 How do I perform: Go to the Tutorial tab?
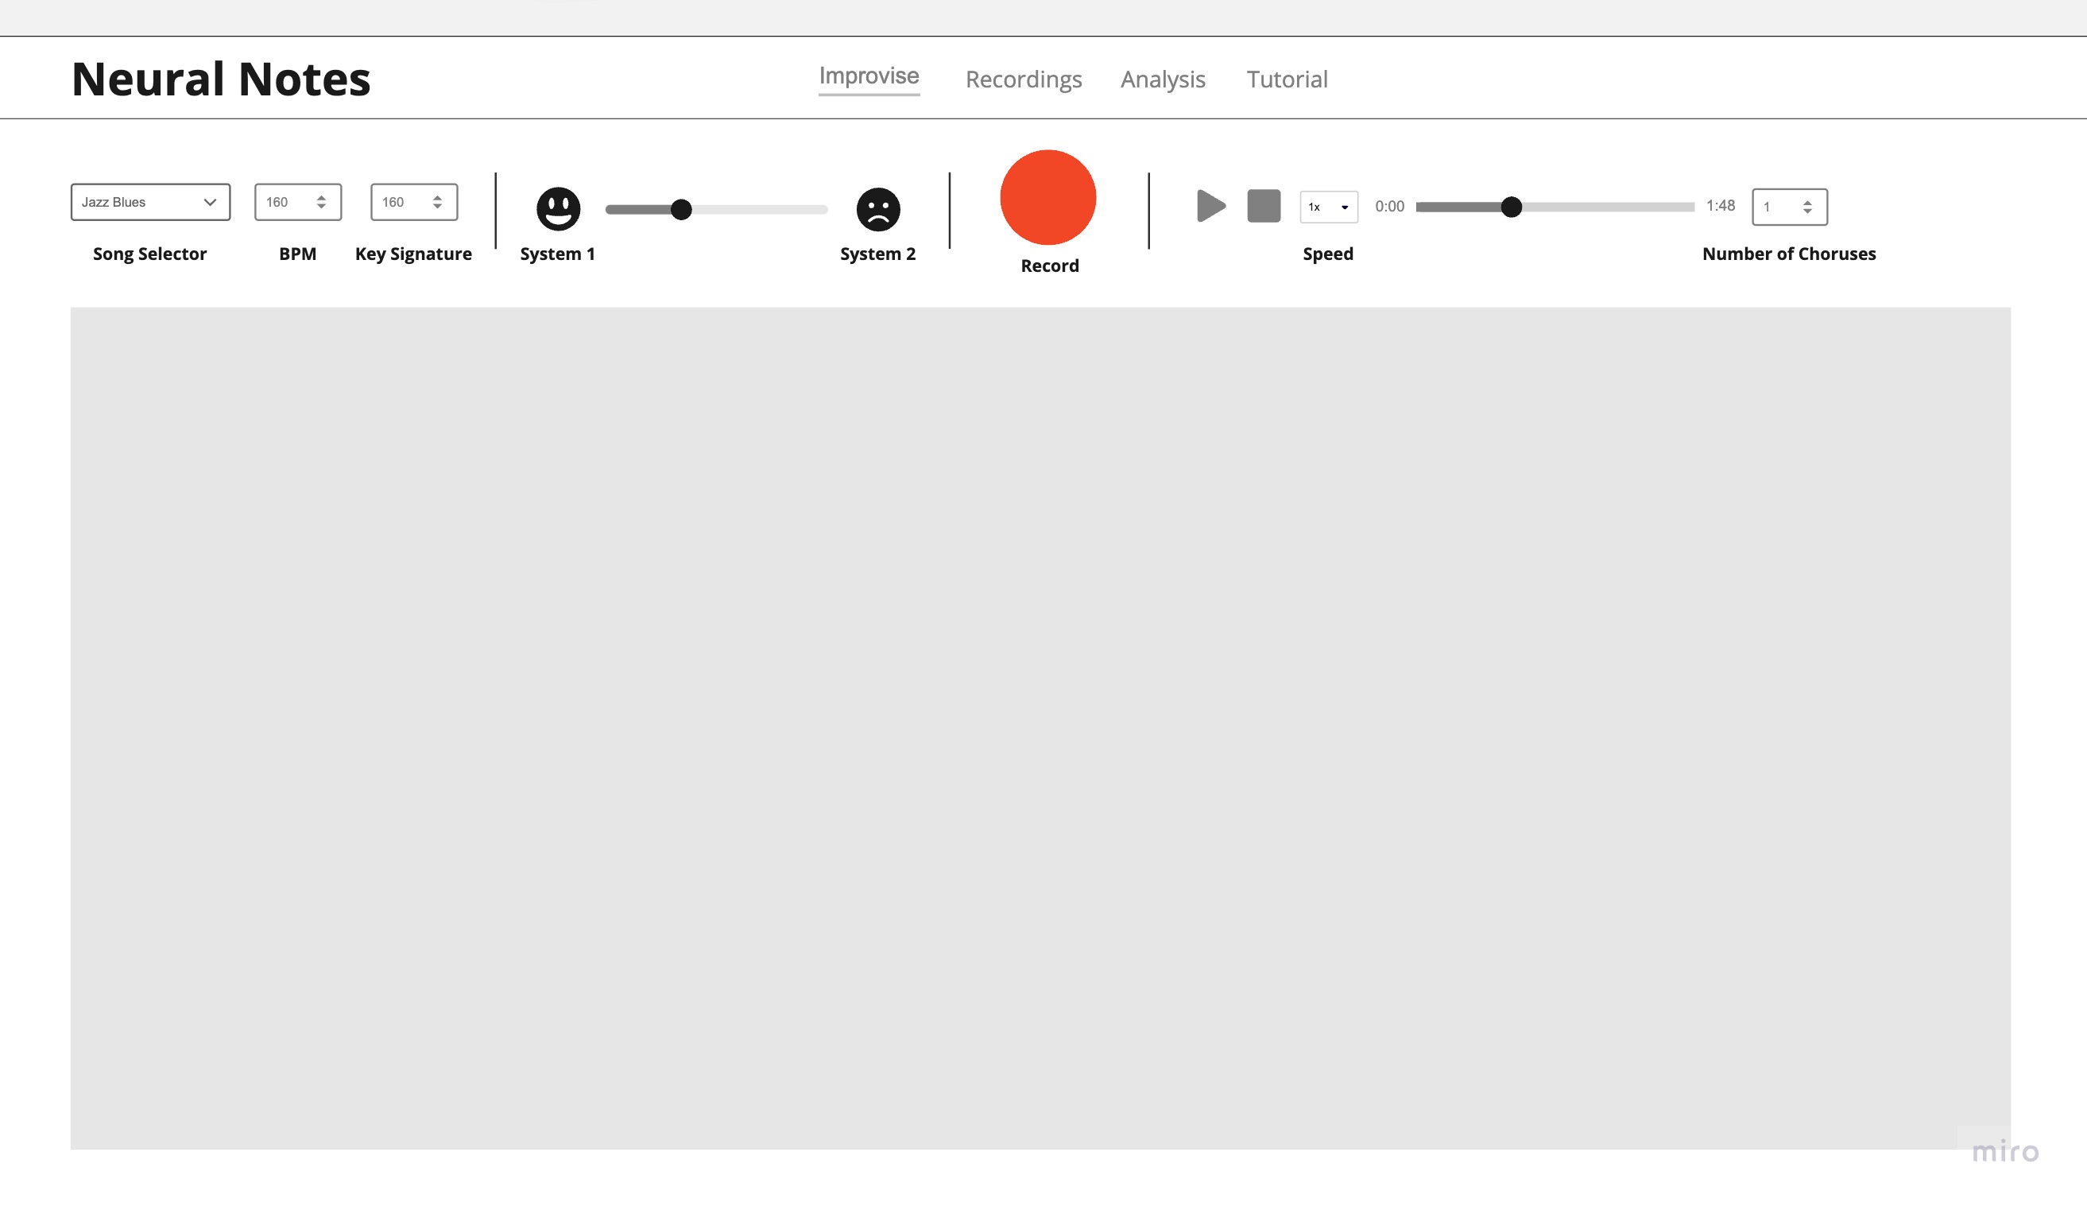click(1286, 80)
